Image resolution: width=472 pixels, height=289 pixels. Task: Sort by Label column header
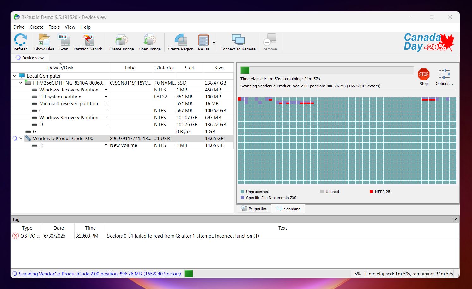131,68
